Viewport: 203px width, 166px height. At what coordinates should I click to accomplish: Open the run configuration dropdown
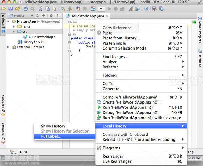(101, 9)
